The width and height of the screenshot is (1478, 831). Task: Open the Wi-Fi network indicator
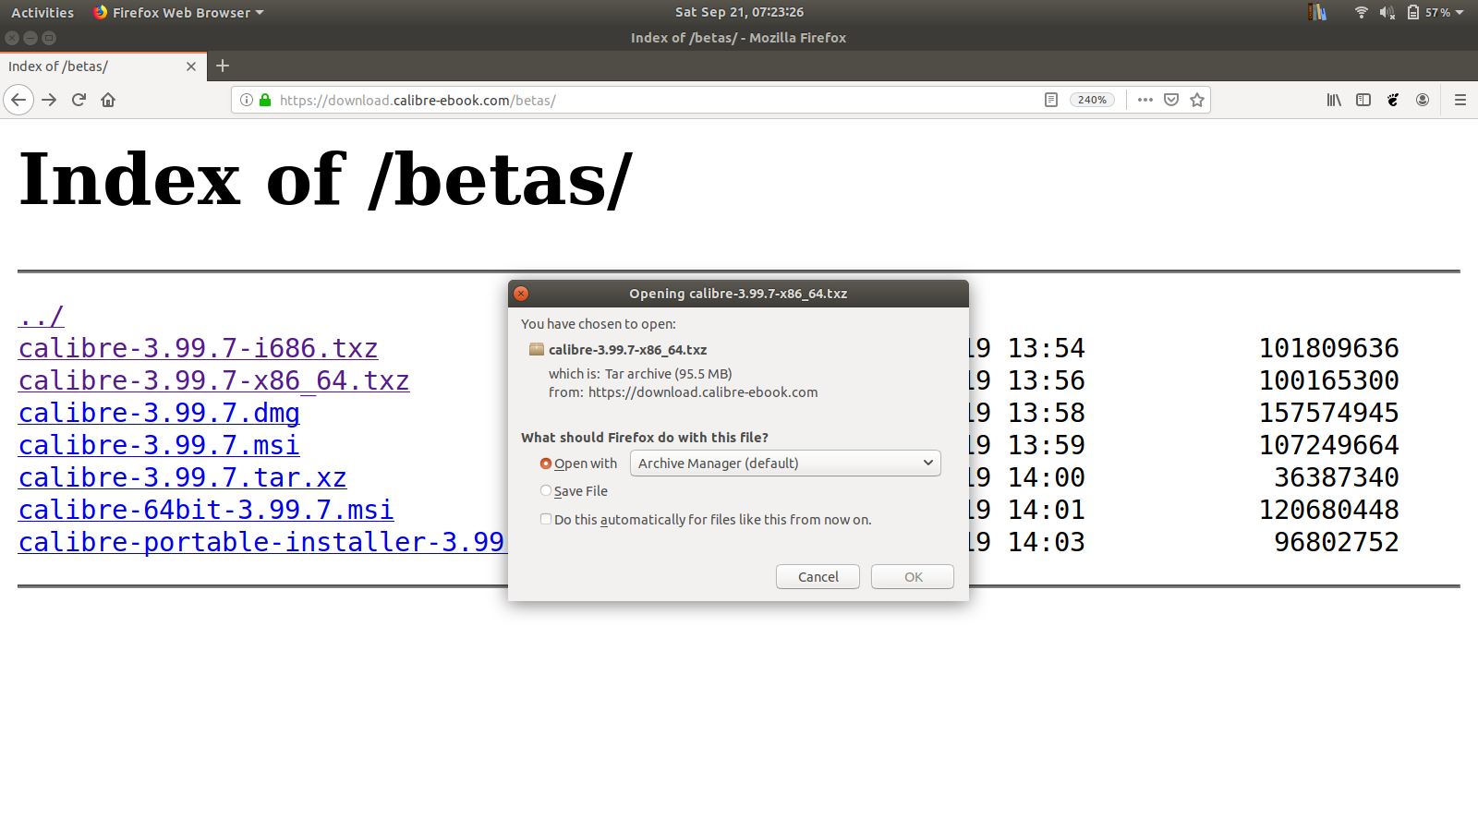(1361, 12)
